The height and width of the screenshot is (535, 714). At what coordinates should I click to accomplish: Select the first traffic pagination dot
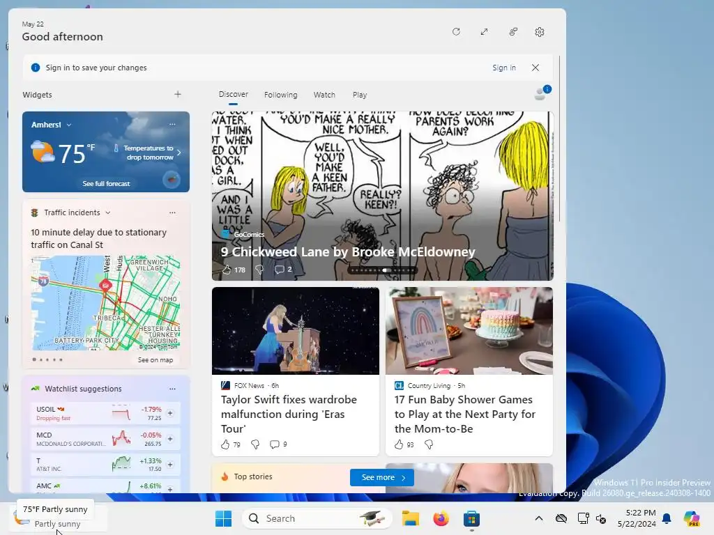pos(34,359)
